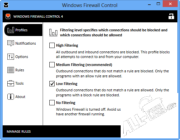Screen dimensions: 180x140
Task: Click the filtering level header chart icon
Action: pos(53,33)
